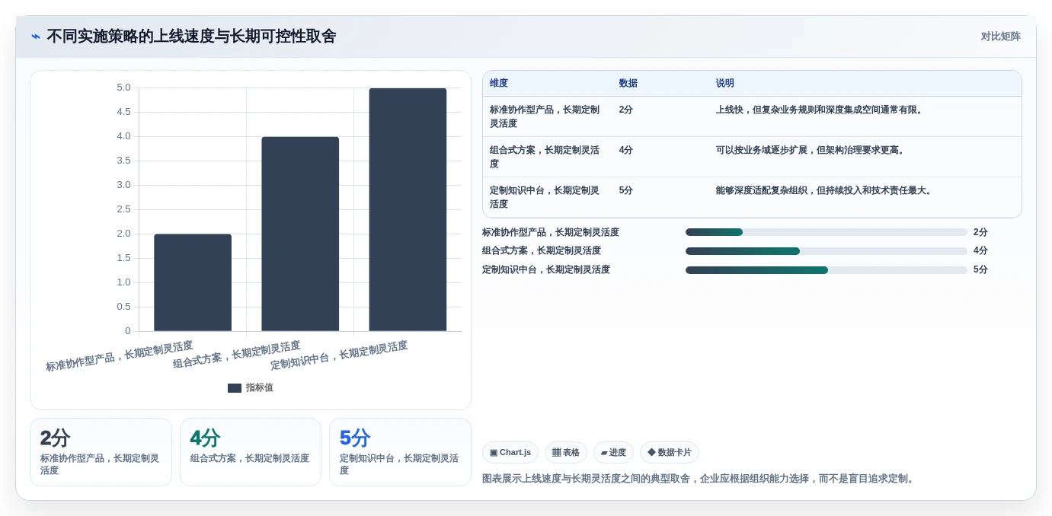The width and height of the screenshot is (1052, 516).
Task: Click the chart title 不同实施策略的上线速度与长期可控性取舍
Action: tap(191, 37)
